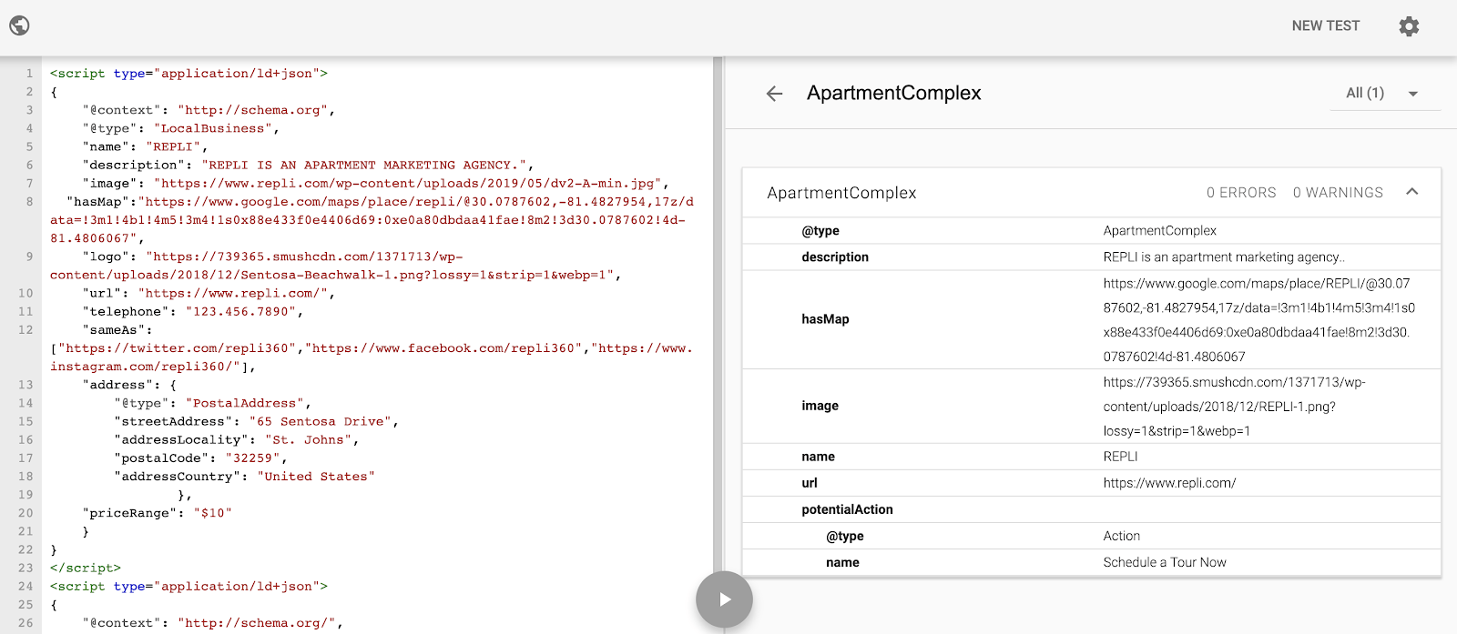Go back using the left arrow

tap(774, 94)
